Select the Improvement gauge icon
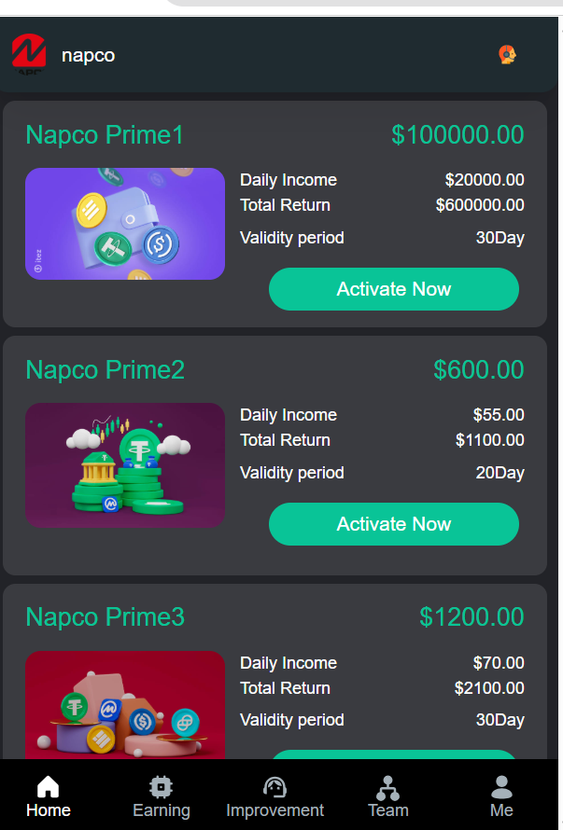This screenshot has height=830, width=563. pos(274,786)
